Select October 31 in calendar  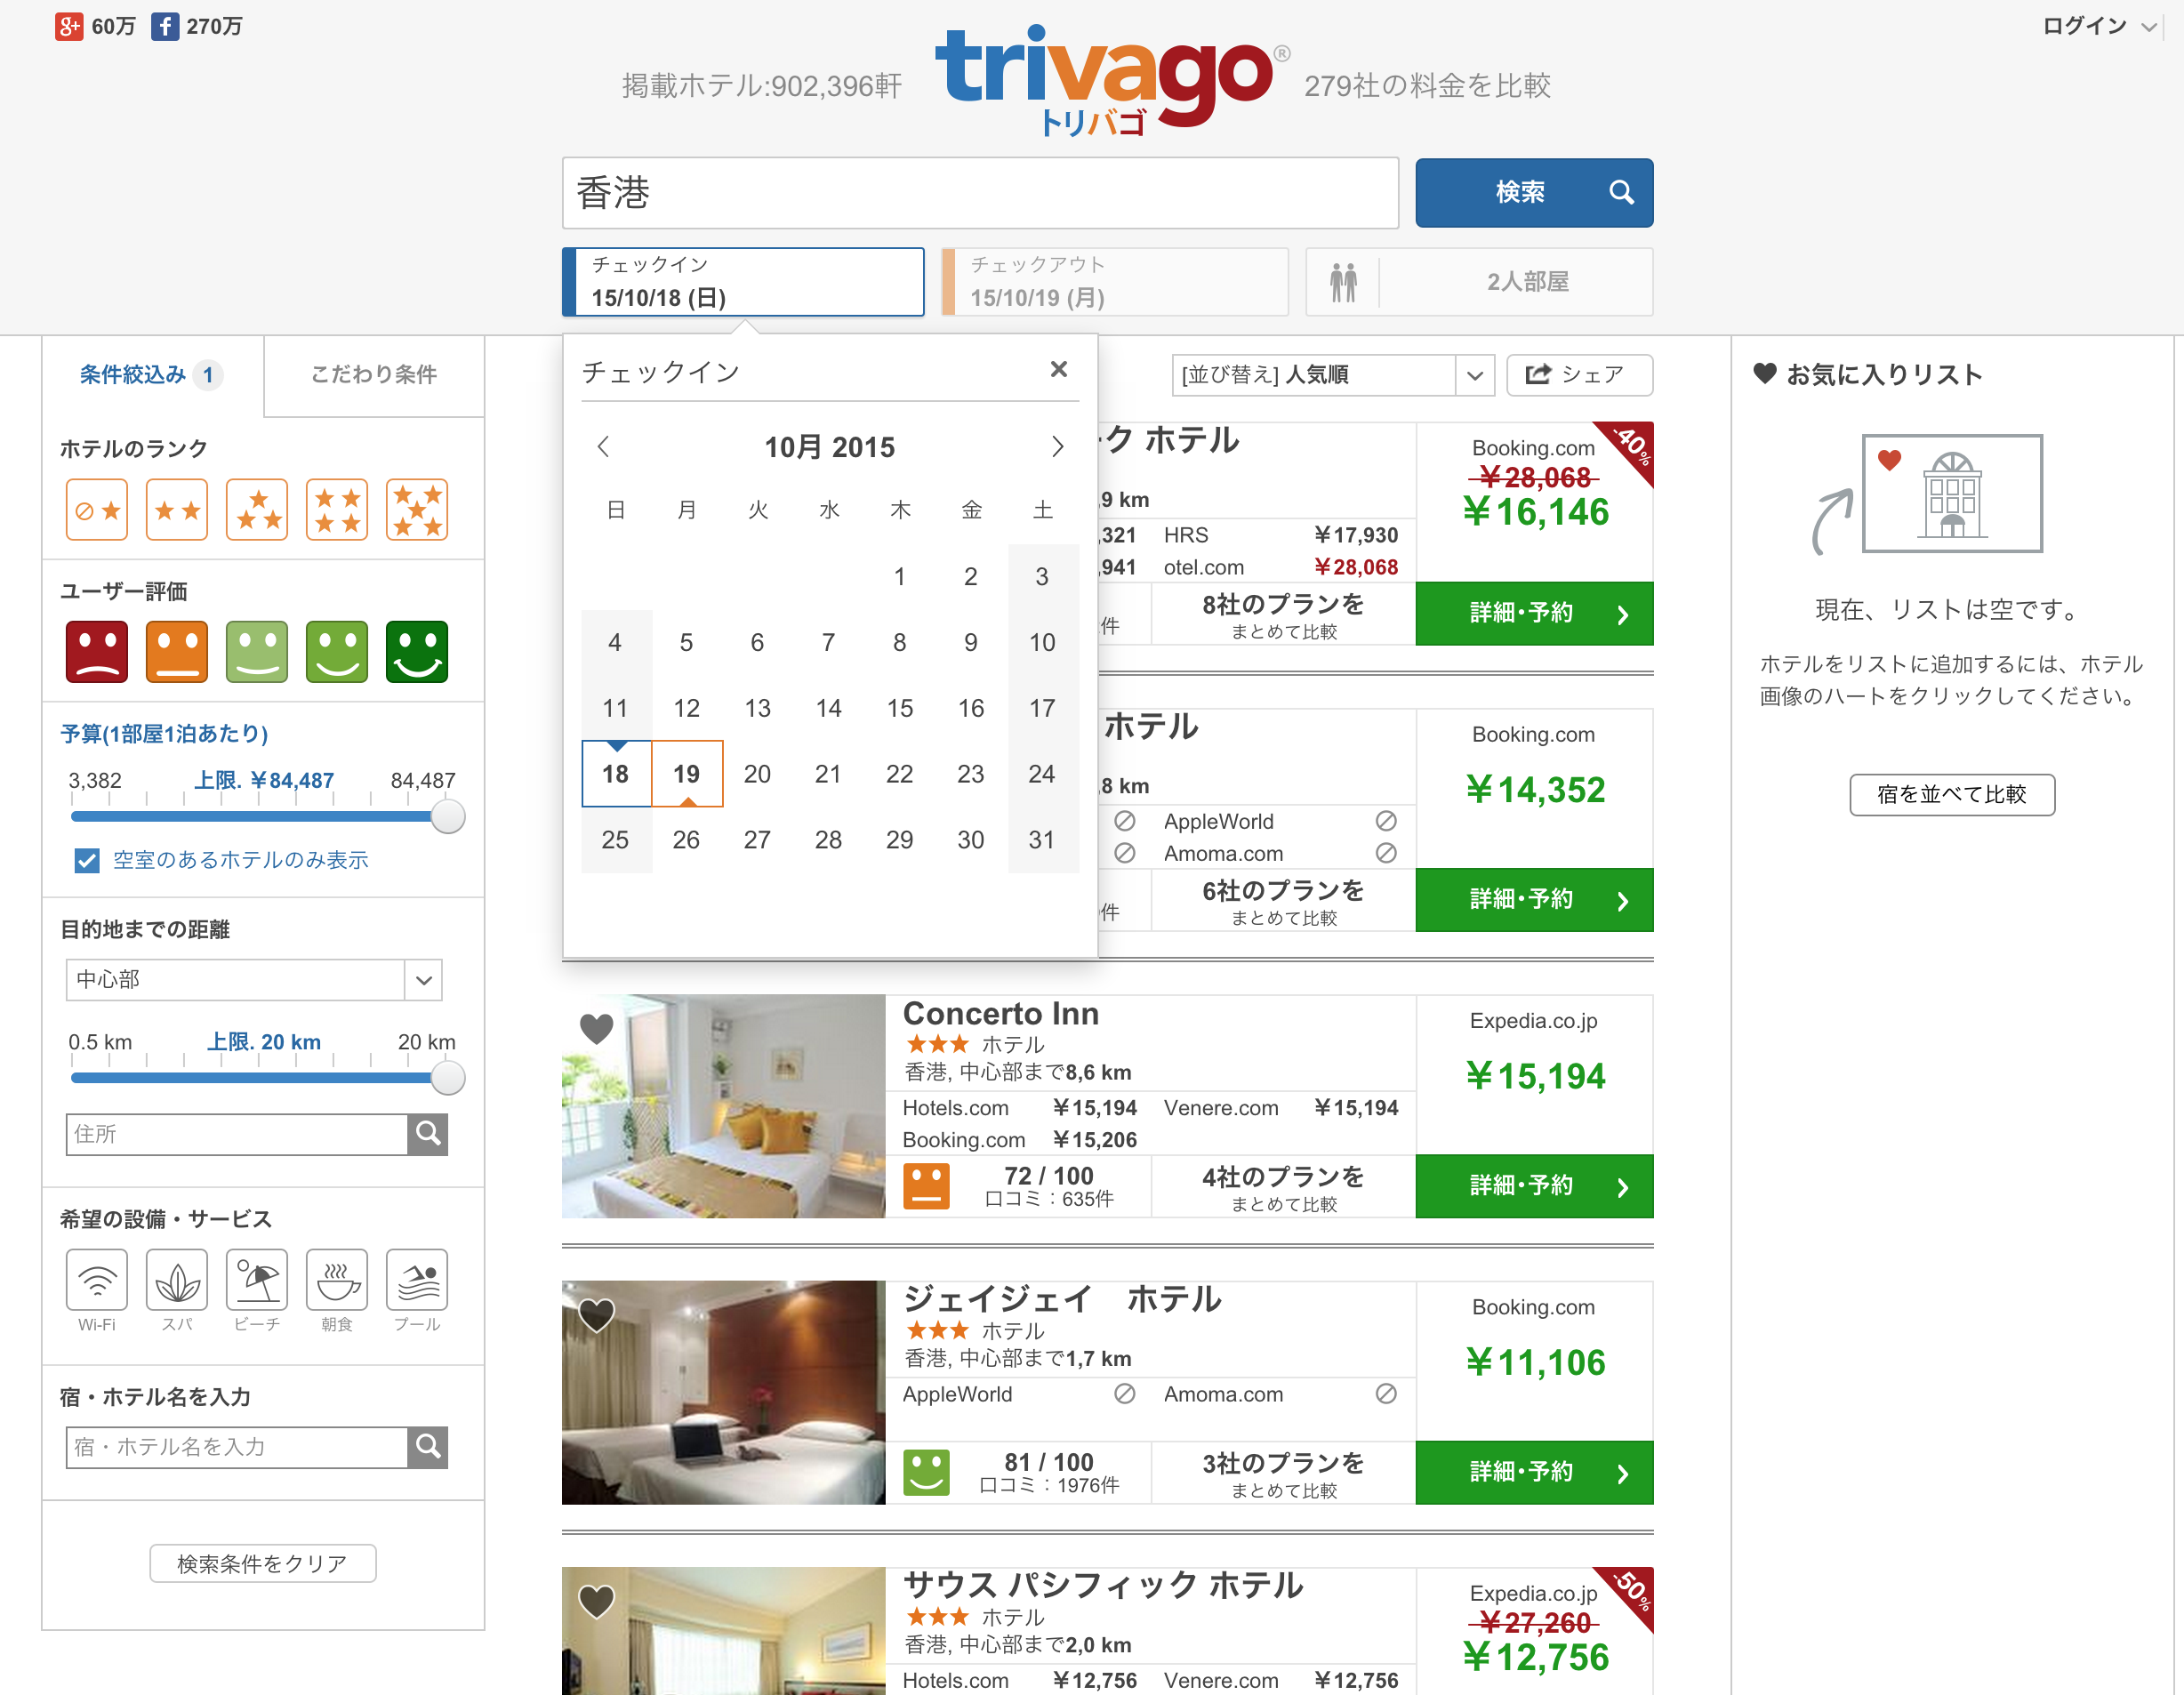[x=1042, y=840]
